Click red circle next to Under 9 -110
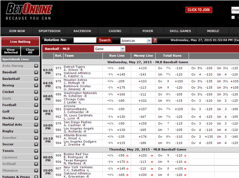239x178 pixels. click(x=185, y=162)
